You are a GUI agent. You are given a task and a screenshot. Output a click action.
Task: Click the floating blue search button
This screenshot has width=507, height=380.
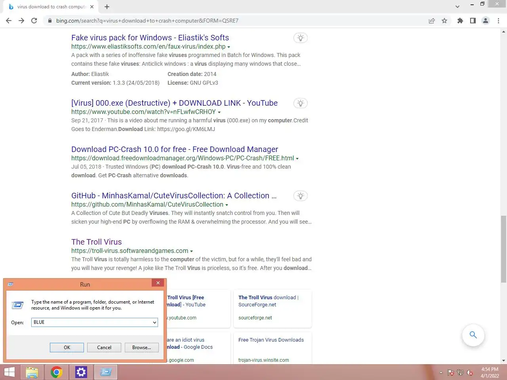coord(473,335)
